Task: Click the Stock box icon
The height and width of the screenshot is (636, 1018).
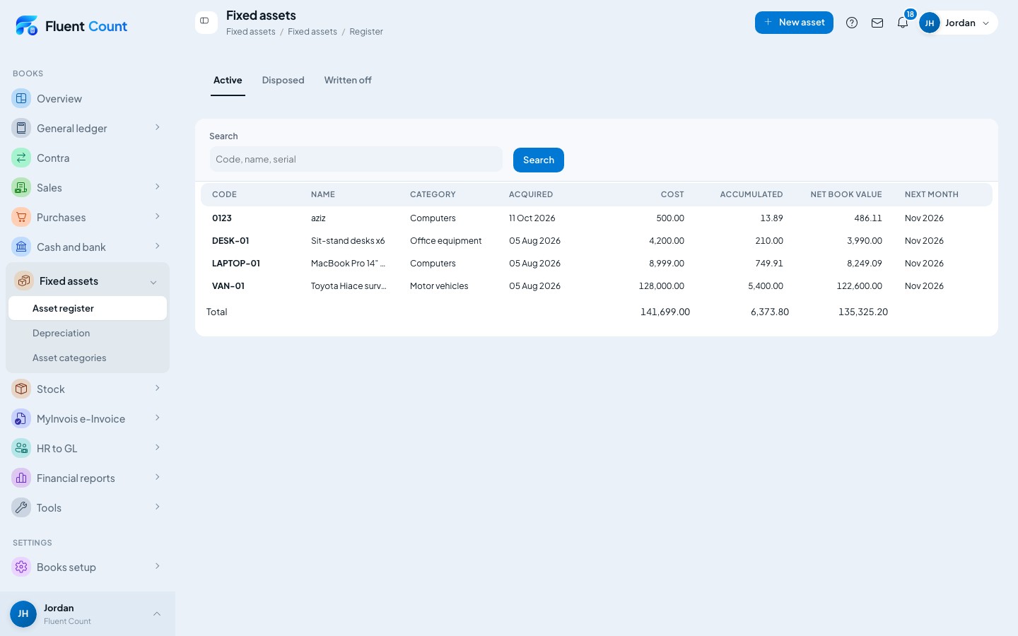Action: point(21,389)
